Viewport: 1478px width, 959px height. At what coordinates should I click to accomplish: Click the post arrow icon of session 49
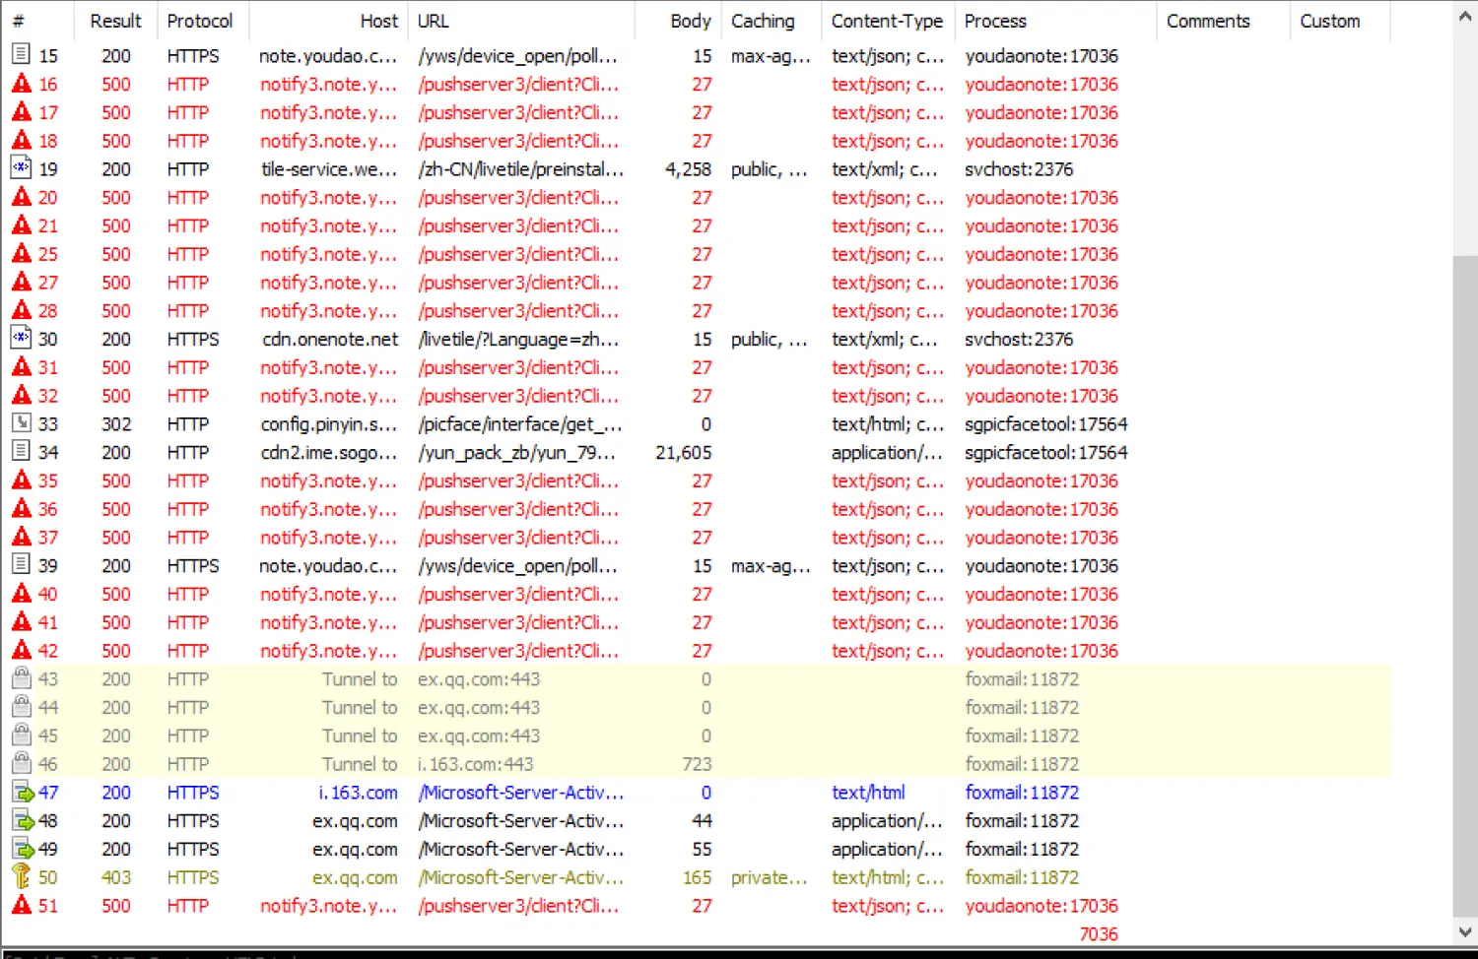(x=22, y=849)
